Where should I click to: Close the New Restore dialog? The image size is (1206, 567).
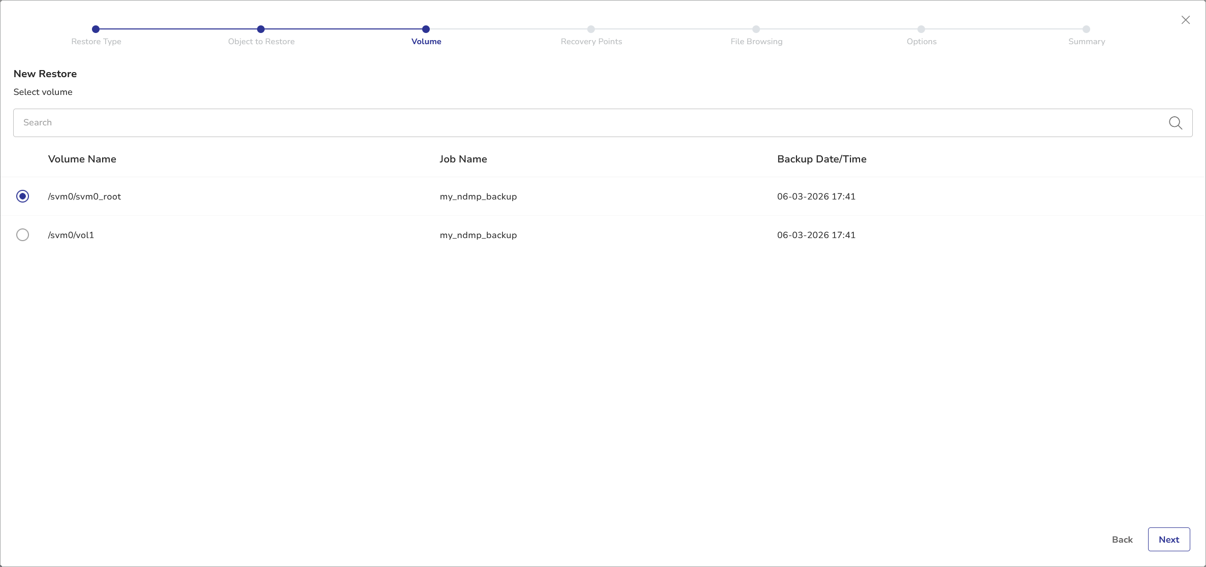coord(1185,20)
